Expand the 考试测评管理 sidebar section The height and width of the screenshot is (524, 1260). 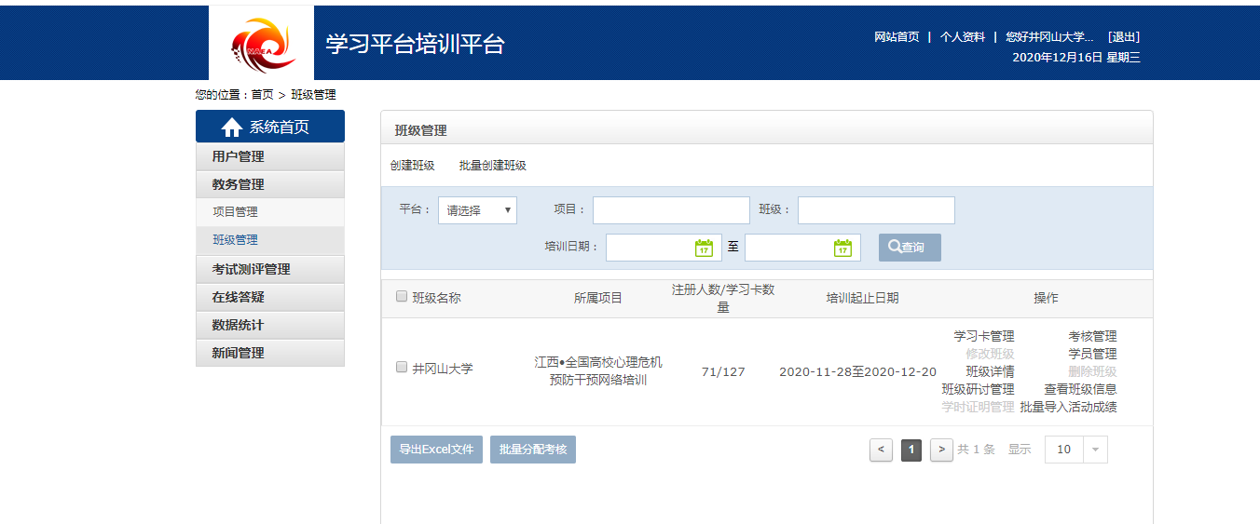click(x=269, y=269)
